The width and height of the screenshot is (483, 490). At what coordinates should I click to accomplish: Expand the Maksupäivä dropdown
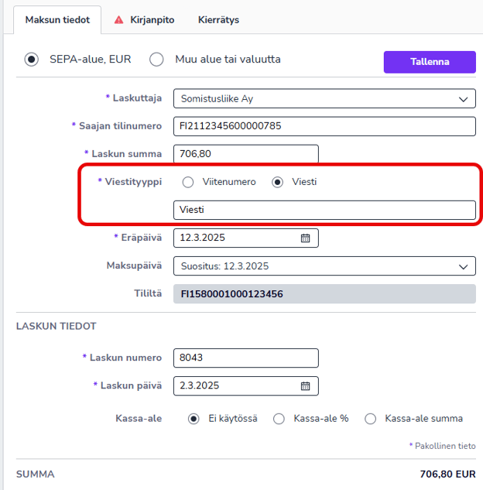click(324, 266)
